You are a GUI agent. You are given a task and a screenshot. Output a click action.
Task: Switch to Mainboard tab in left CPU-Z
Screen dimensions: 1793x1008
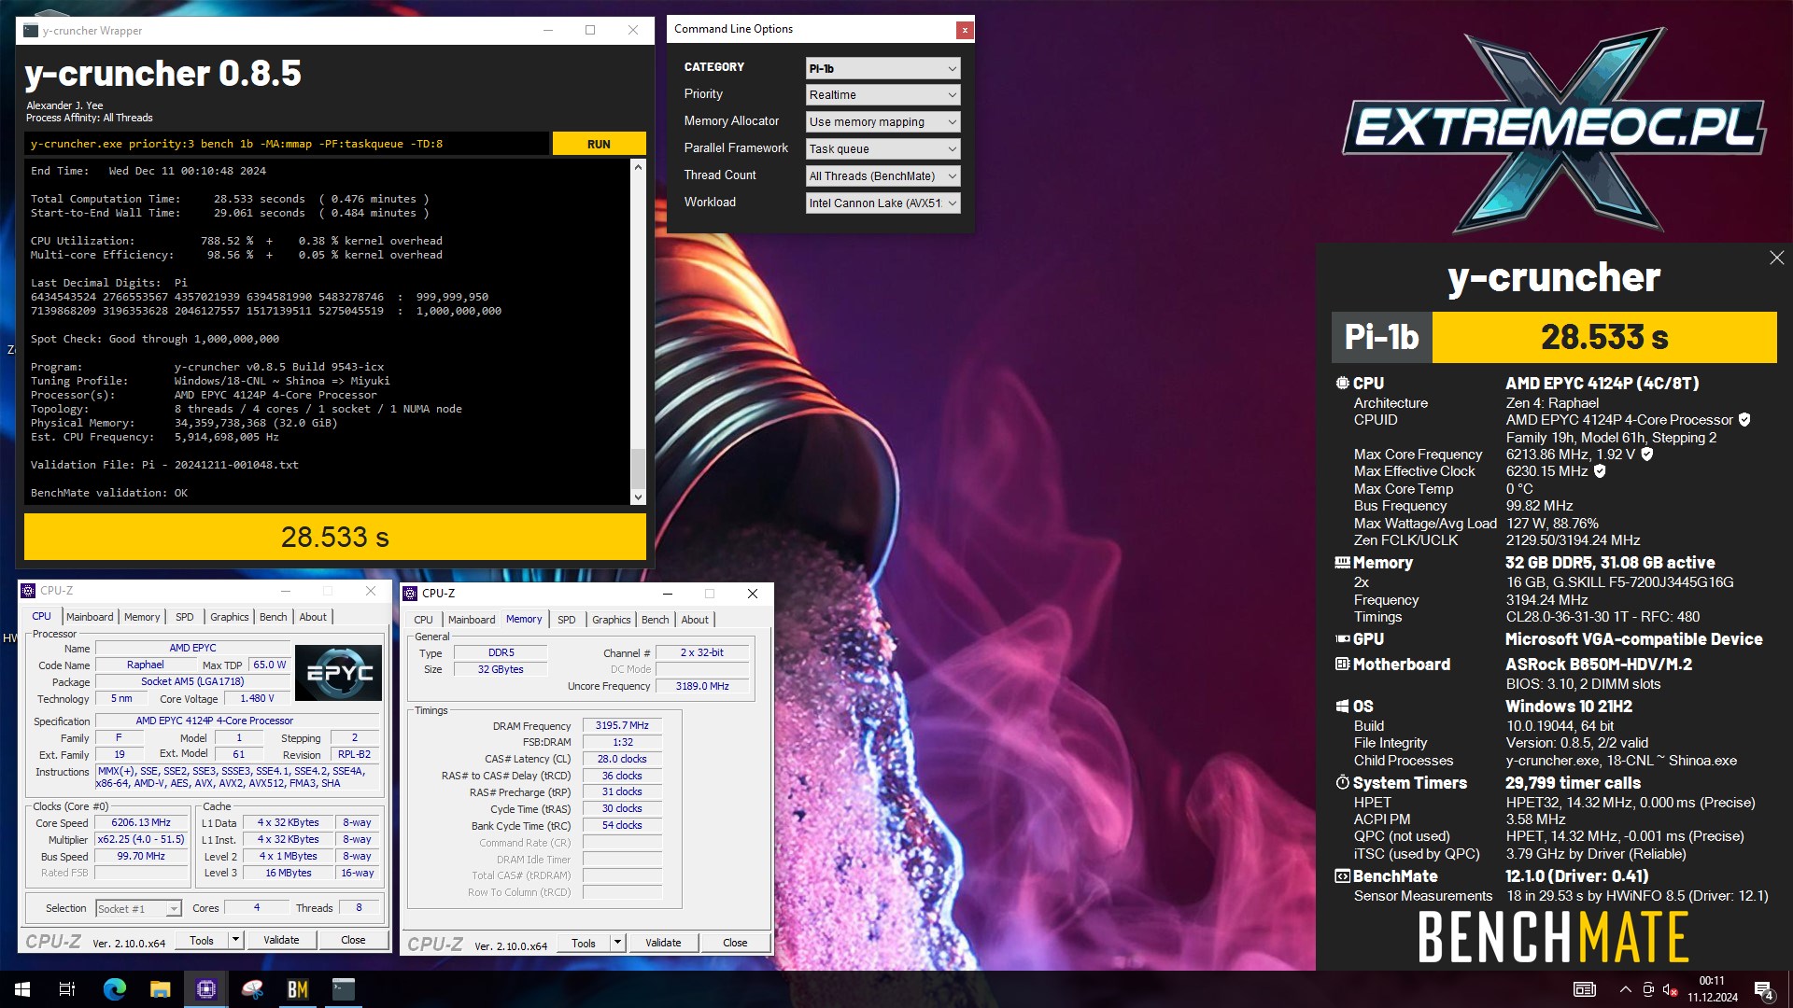point(90,617)
